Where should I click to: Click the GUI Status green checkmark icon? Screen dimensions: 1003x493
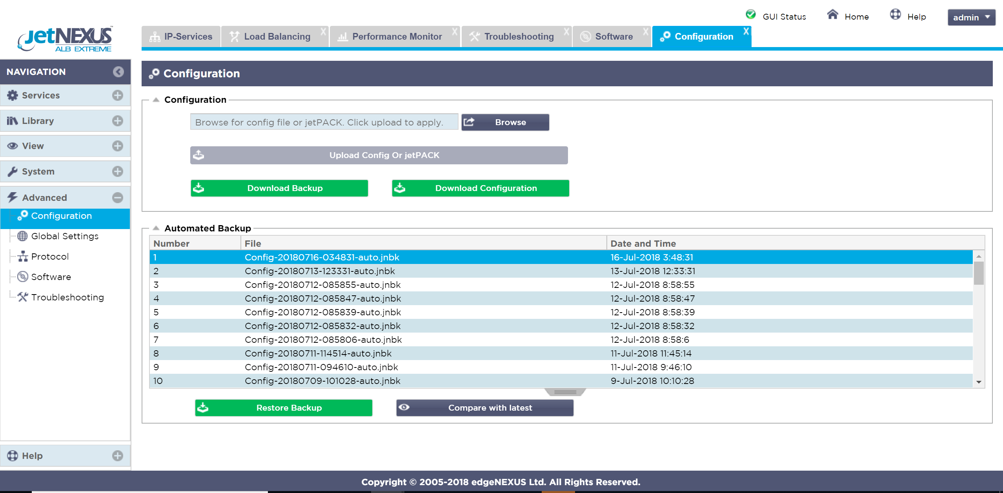point(750,15)
